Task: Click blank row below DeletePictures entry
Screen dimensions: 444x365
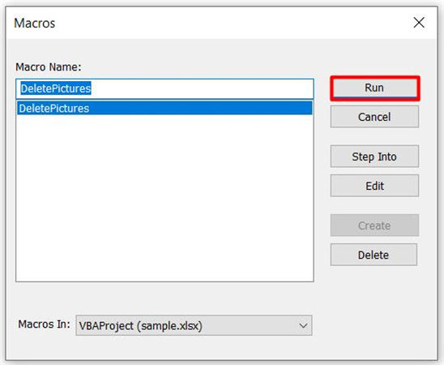Action: (x=164, y=122)
